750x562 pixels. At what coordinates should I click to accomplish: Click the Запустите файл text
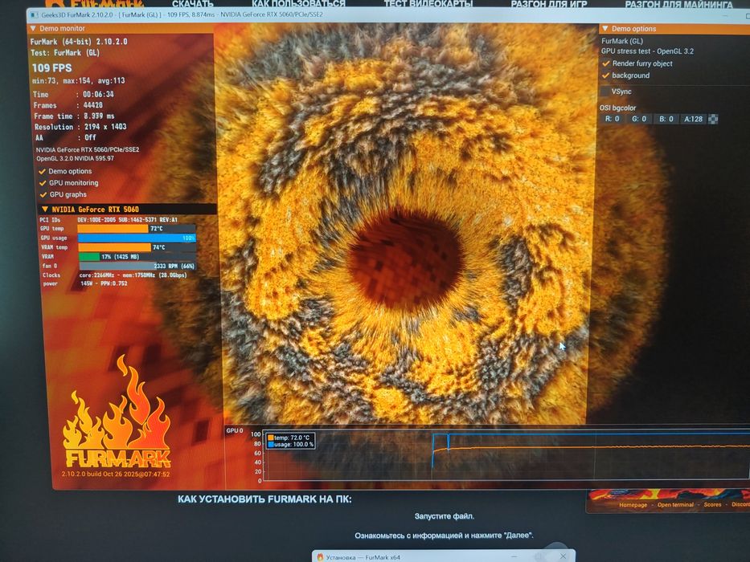[x=445, y=516]
